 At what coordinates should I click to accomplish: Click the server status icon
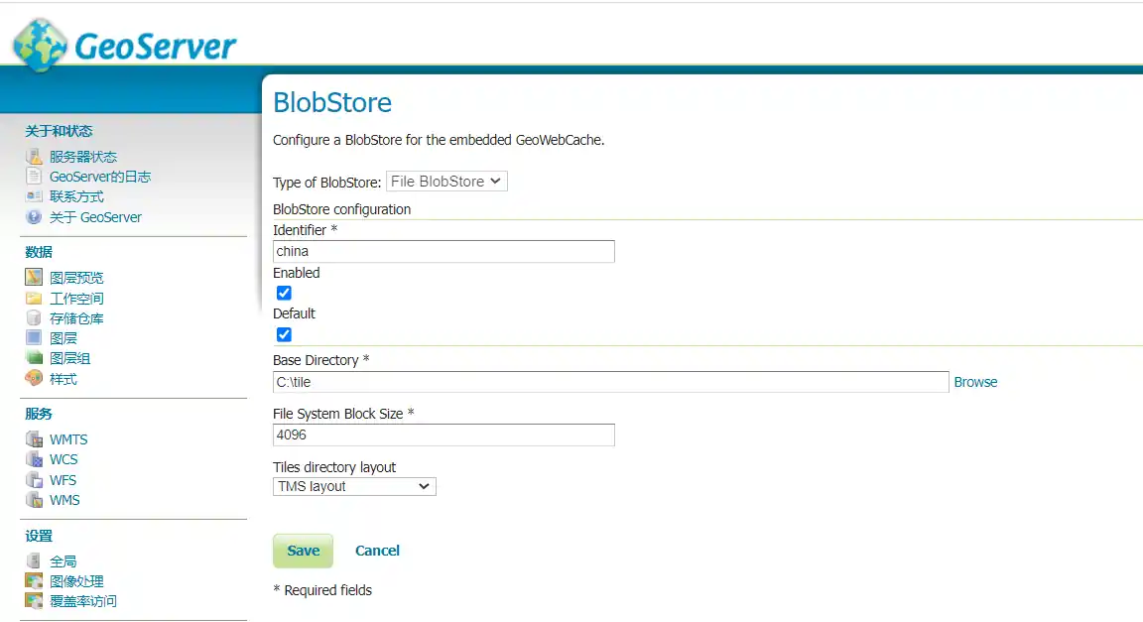pyautogui.click(x=34, y=157)
